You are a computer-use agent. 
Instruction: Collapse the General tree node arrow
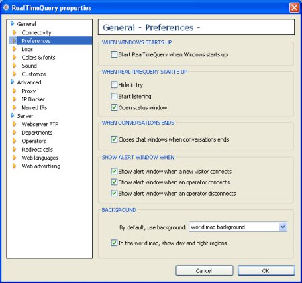point(12,23)
